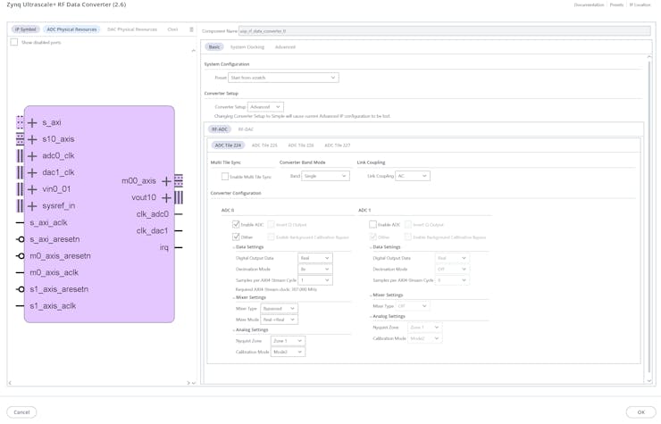Open the Link Coupling dropdown
The height and width of the screenshot is (424, 661).
(413, 176)
